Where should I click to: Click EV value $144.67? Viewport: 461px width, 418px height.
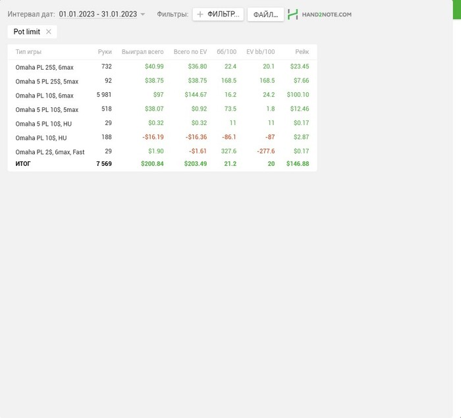click(196, 95)
